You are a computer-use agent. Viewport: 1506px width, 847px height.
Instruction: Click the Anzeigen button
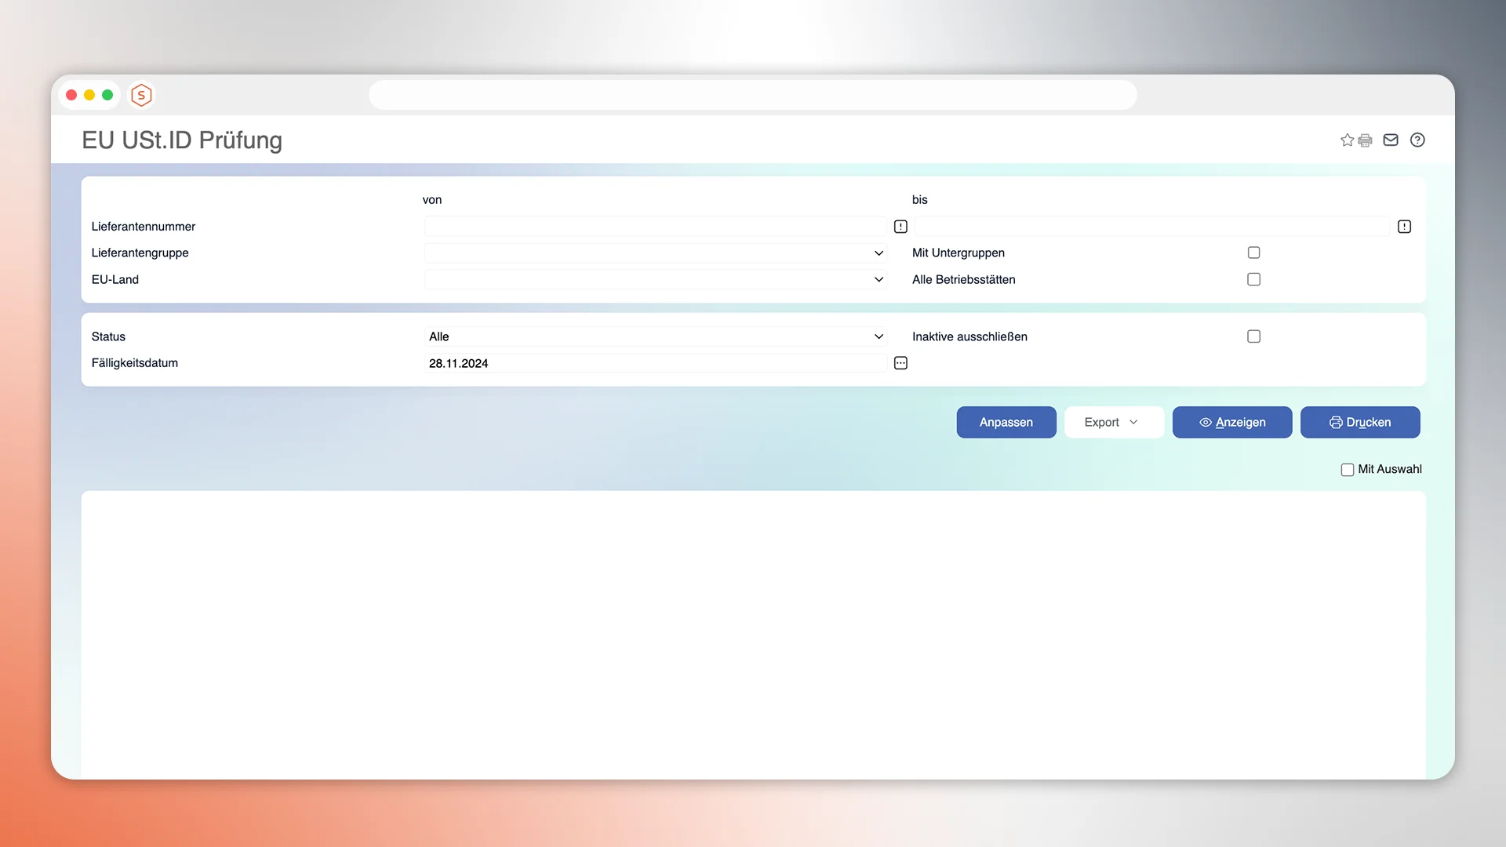1231,422
